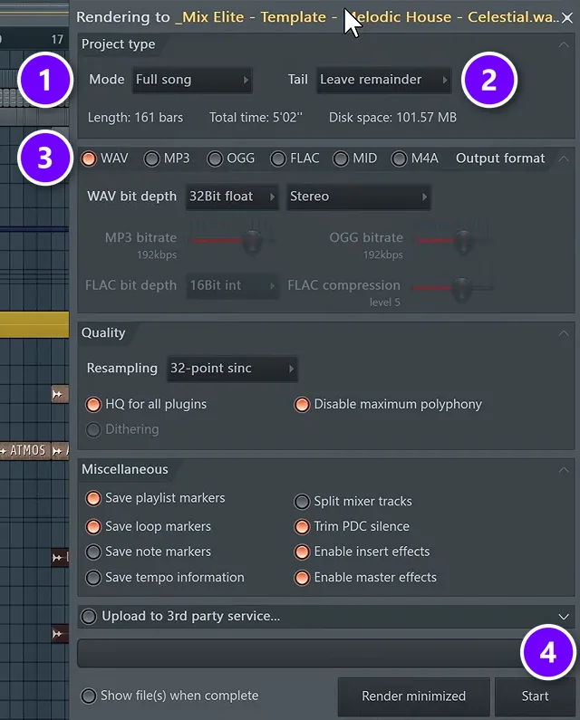Adjust the OGG bitrate slider knob
This screenshot has width=580, height=720.
(463, 240)
